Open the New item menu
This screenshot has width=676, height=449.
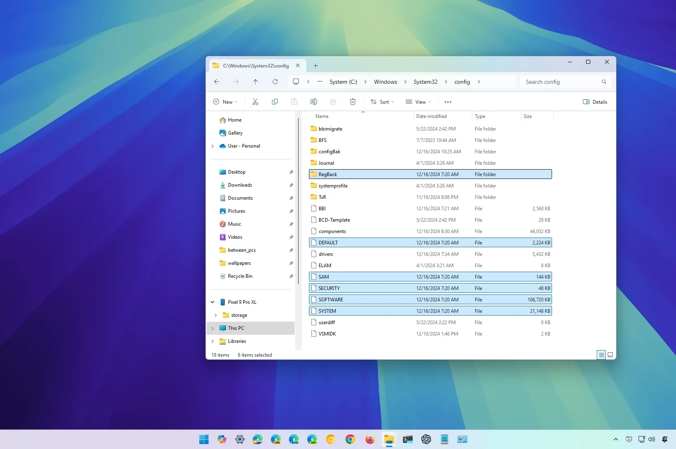(x=225, y=102)
